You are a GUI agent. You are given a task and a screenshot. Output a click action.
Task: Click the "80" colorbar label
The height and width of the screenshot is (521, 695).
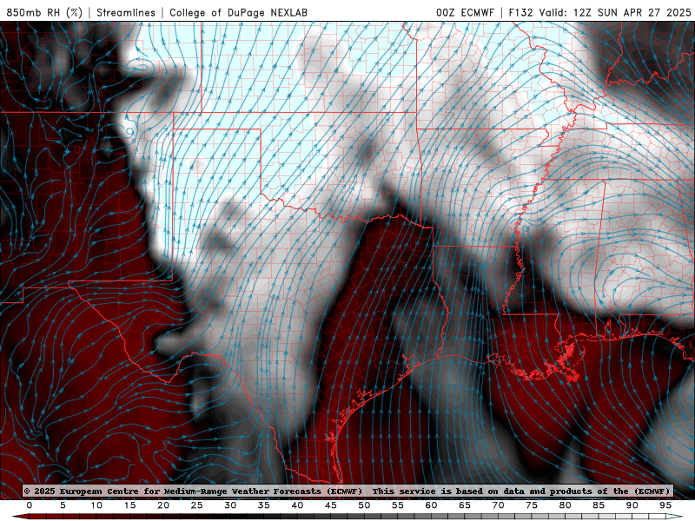[x=566, y=505]
